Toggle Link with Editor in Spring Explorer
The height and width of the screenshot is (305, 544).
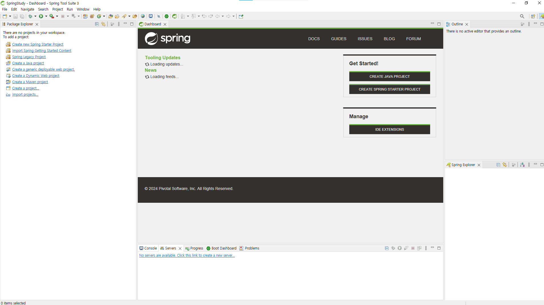[x=505, y=165]
